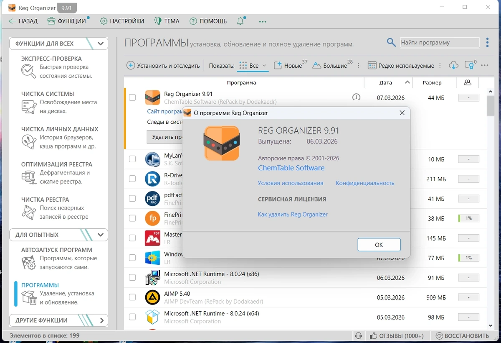This screenshot has width=501, height=343.
Task: Go back with the НАЗАД arrow
Action: coord(23,21)
